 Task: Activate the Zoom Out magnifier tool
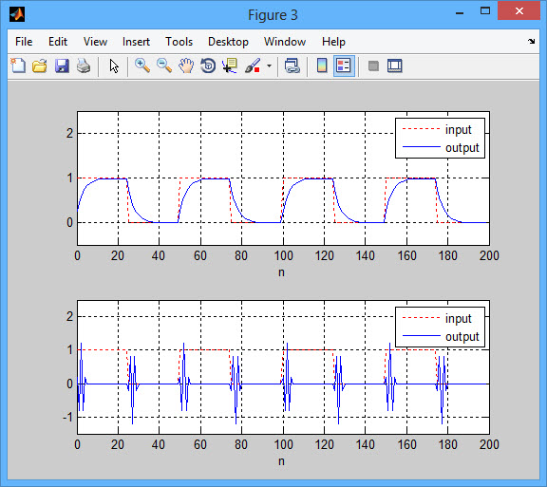pyautogui.click(x=164, y=66)
